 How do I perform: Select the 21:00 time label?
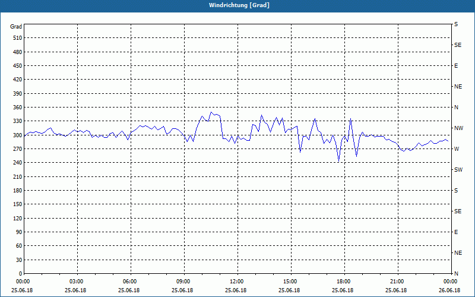tap(397, 282)
